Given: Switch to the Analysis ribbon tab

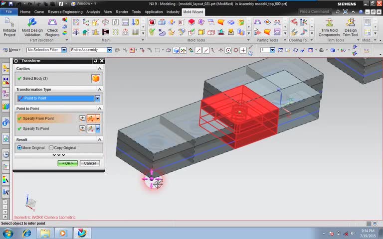Looking at the screenshot, I should coord(93,11).
